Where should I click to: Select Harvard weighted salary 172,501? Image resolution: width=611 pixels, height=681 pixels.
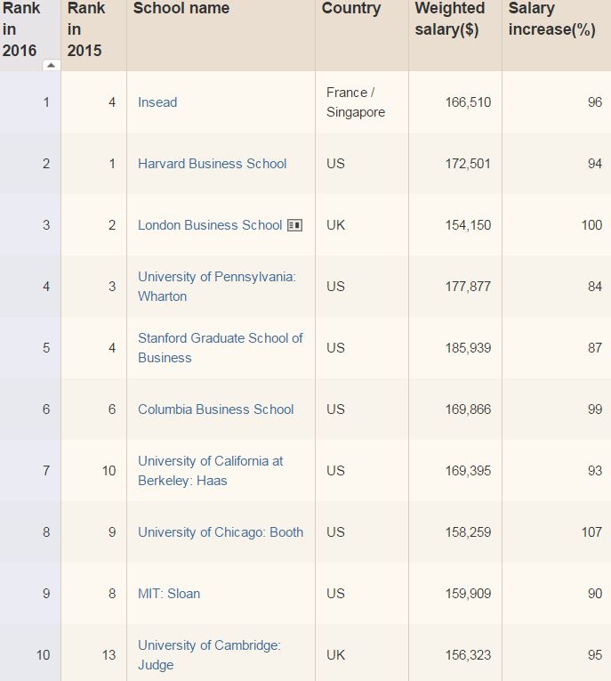468,164
